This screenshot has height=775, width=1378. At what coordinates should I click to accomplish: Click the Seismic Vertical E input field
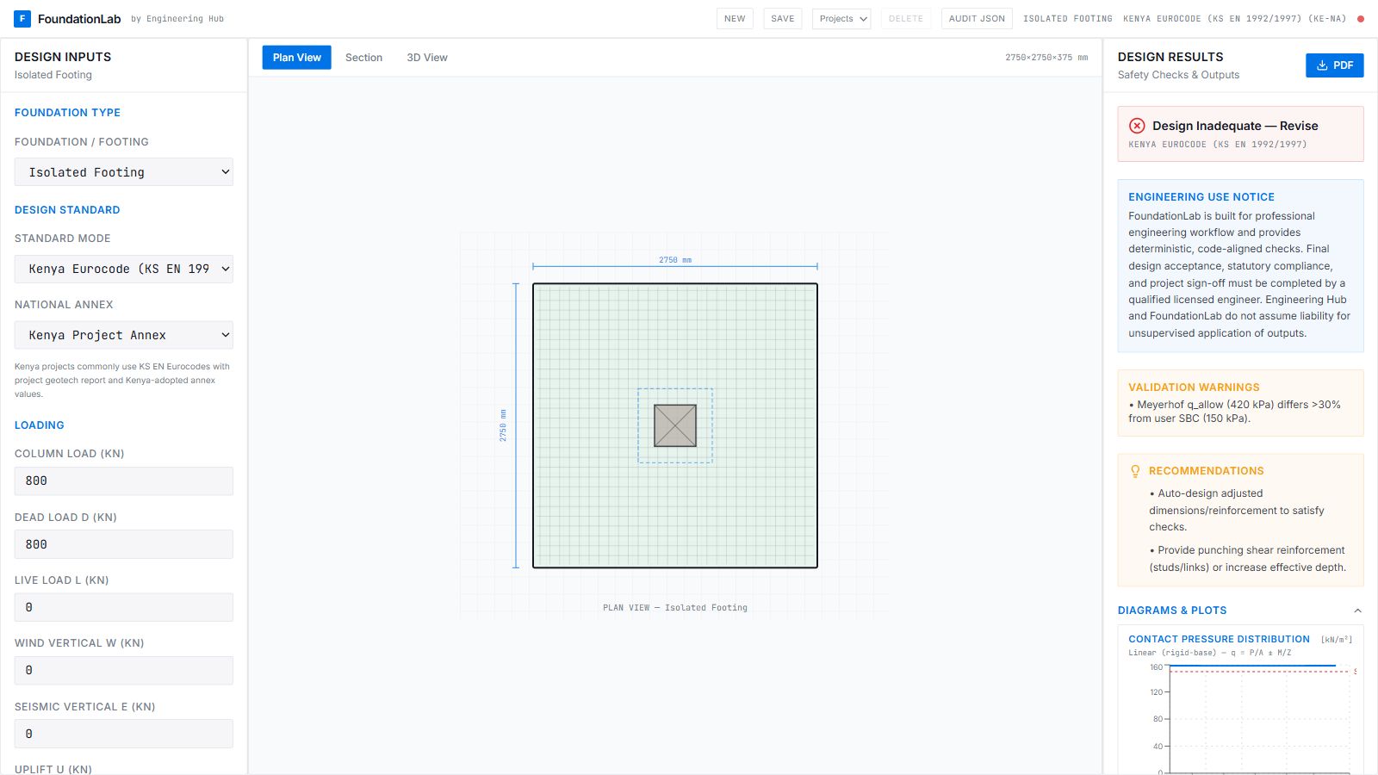pos(124,734)
